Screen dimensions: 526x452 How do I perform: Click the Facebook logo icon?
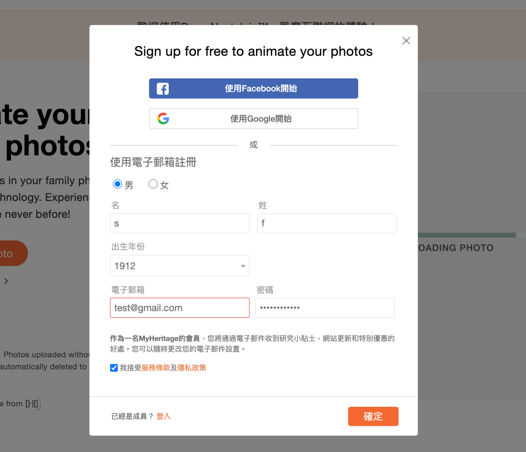pos(163,89)
